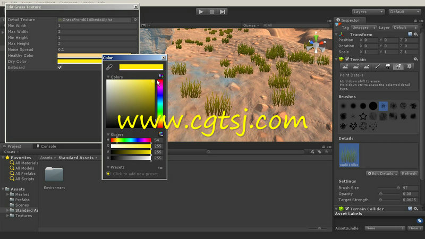Click the Healthy Color swatch

coord(80,55)
